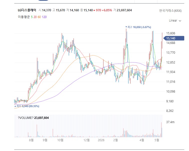The height and width of the screenshot is (151, 189).
Task: Click the 12월 date axis label
Action: point(87,140)
